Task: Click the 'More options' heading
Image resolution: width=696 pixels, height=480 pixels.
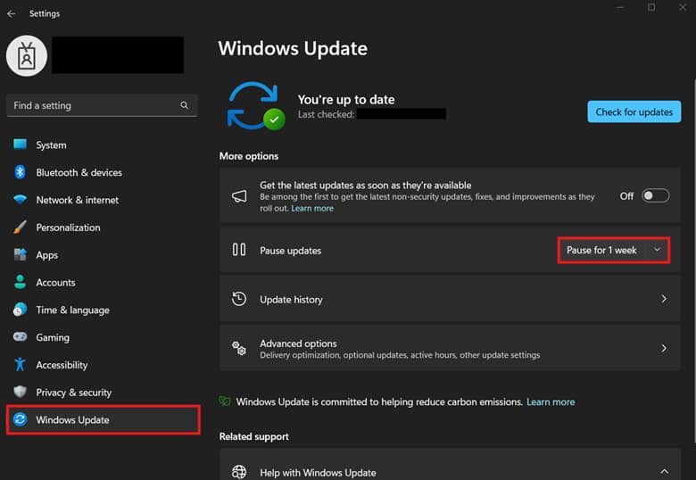Action: coord(249,156)
